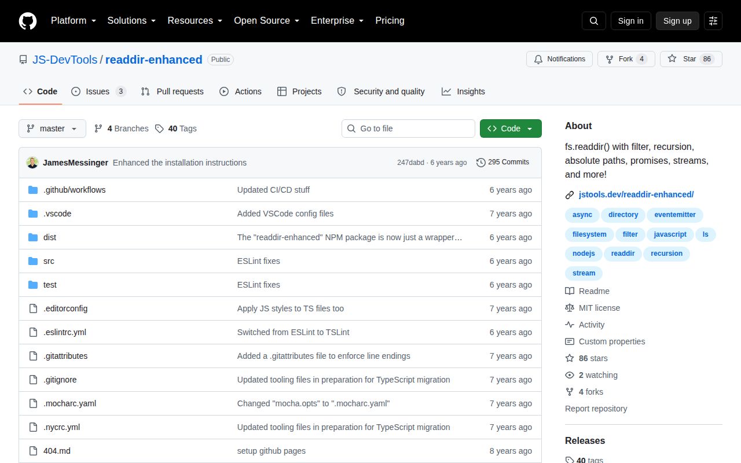
Task: Open Pricing in the top navigation
Action: coord(390,21)
